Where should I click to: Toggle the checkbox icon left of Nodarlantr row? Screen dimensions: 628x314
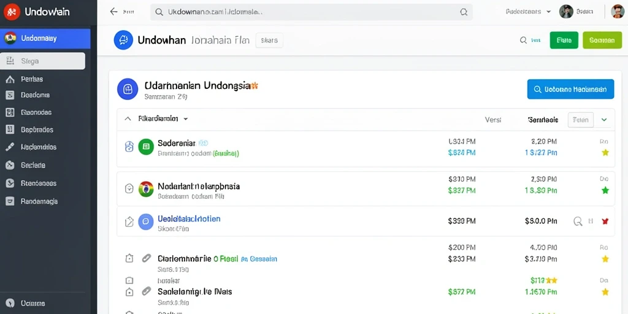coord(129,188)
